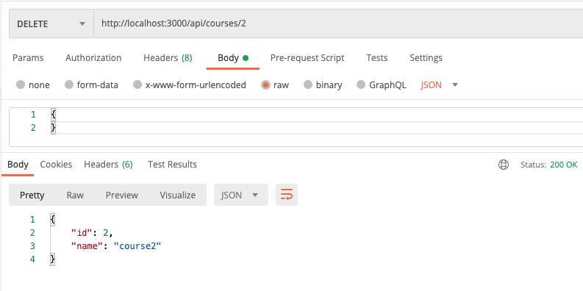The height and width of the screenshot is (291, 583).
Task: Click the "course2" value in the response
Action: (137, 246)
